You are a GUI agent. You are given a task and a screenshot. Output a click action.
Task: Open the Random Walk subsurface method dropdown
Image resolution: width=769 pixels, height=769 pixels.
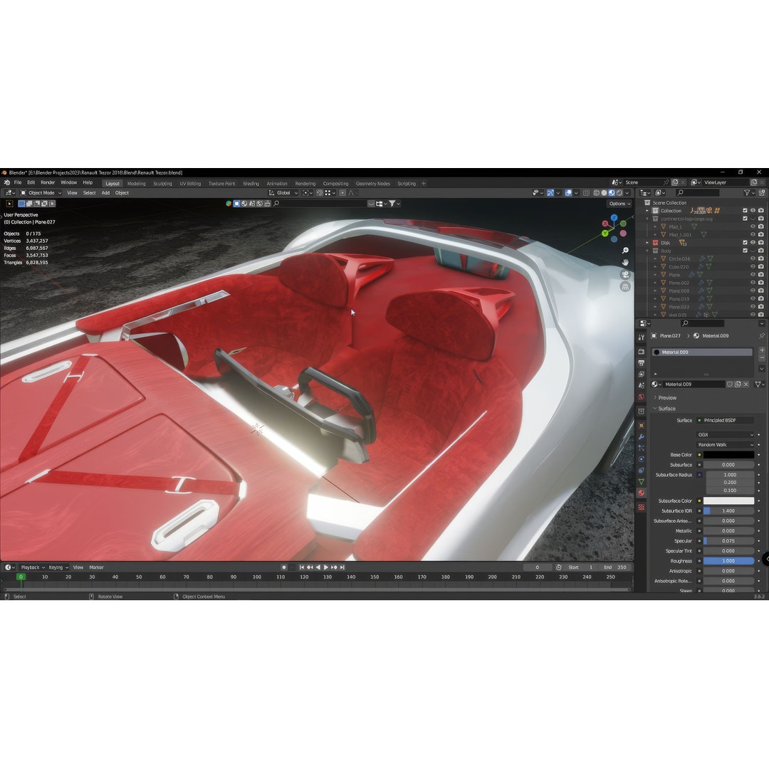click(x=726, y=445)
